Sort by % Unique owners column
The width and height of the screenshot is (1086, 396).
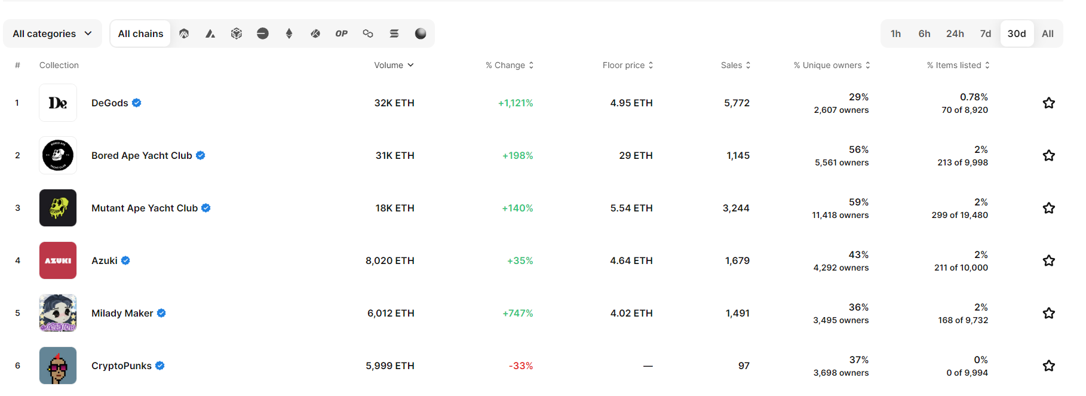(832, 65)
